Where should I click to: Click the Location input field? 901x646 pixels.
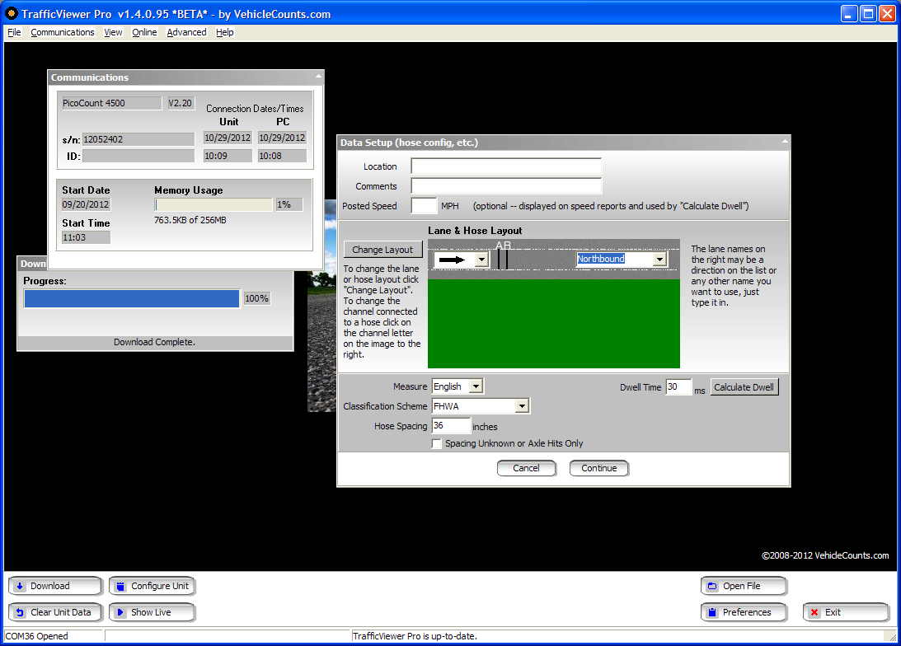pyautogui.click(x=506, y=166)
